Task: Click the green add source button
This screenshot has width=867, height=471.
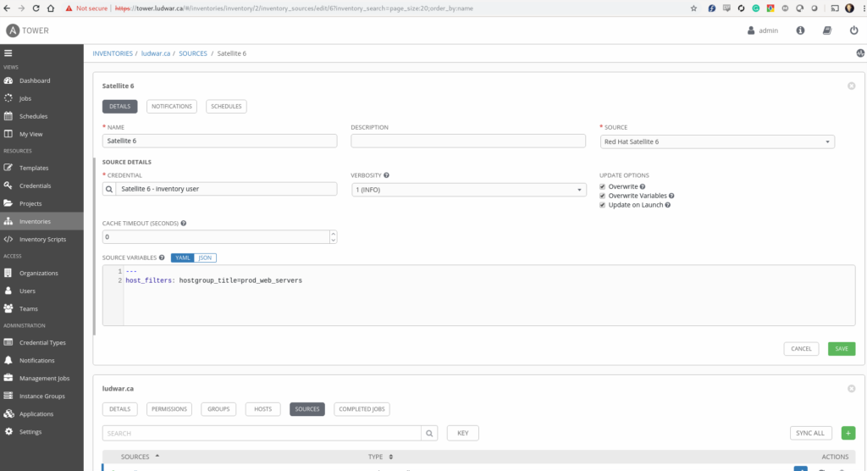Action: [x=848, y=434]
